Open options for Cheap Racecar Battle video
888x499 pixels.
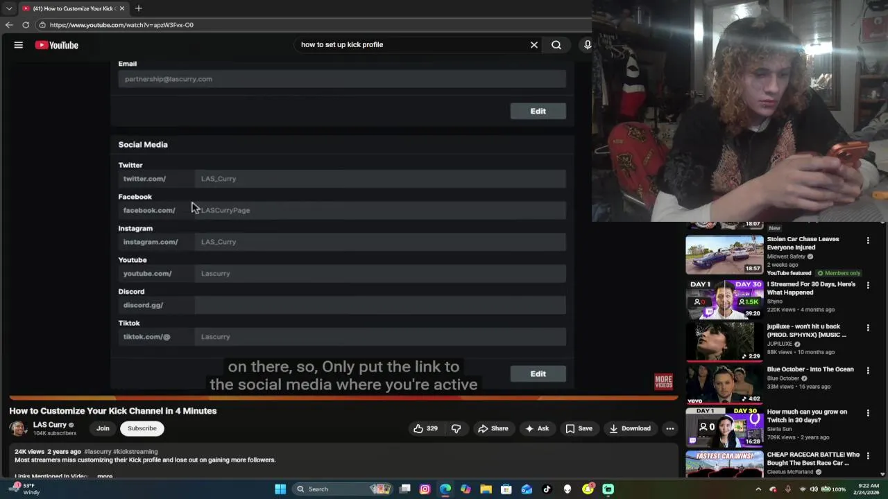click(868, 456)
